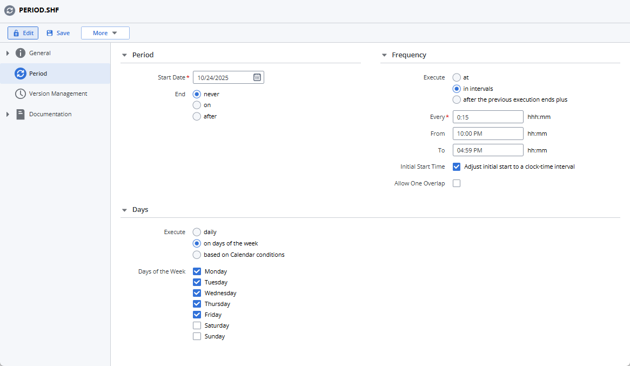Screen dimensions: 630x366
Task: Select the daily execute option
Action: [196, 231]
